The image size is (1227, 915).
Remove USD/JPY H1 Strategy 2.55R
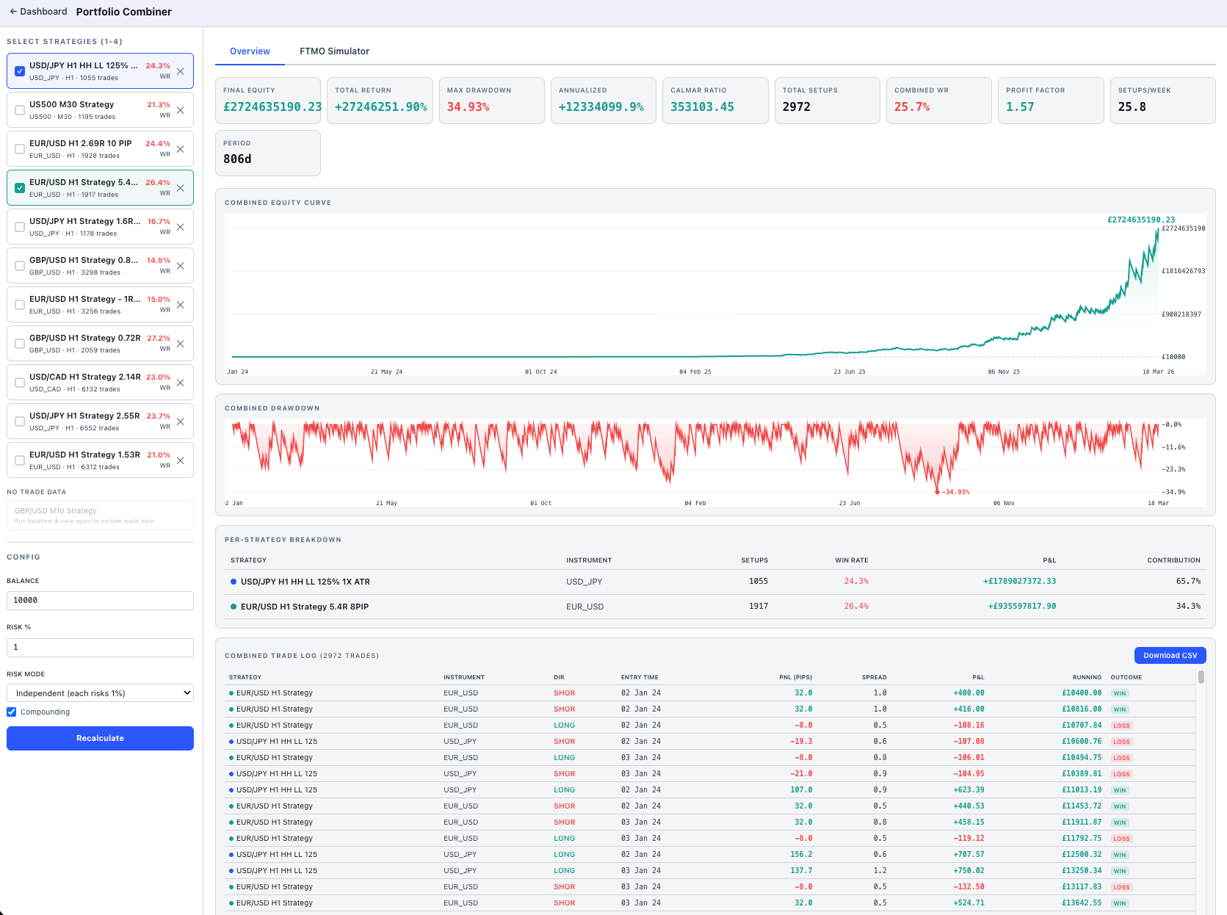(x=181, y=421)
